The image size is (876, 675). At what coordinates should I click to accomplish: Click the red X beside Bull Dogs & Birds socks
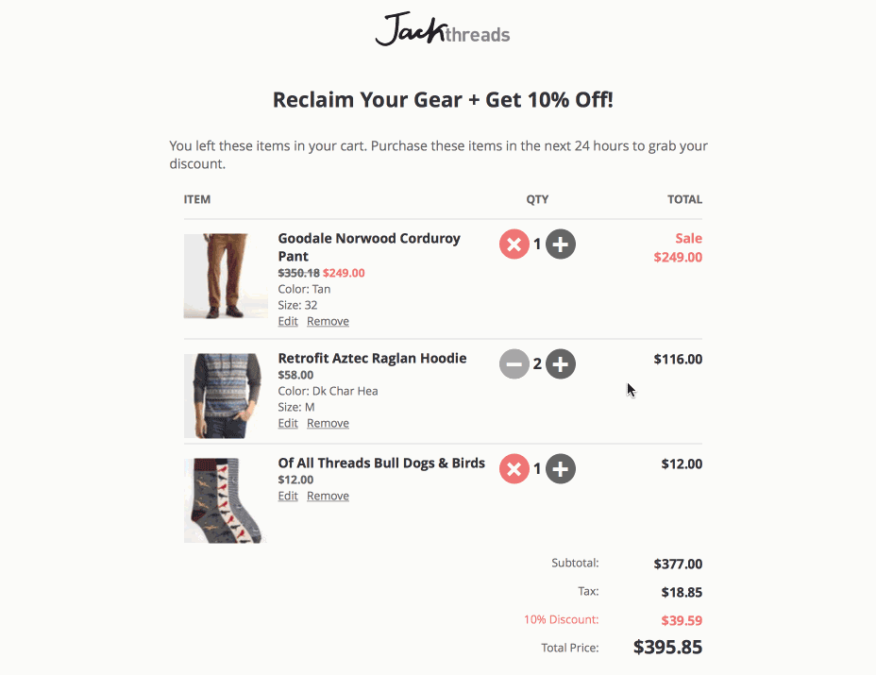(x=514, y=469)
